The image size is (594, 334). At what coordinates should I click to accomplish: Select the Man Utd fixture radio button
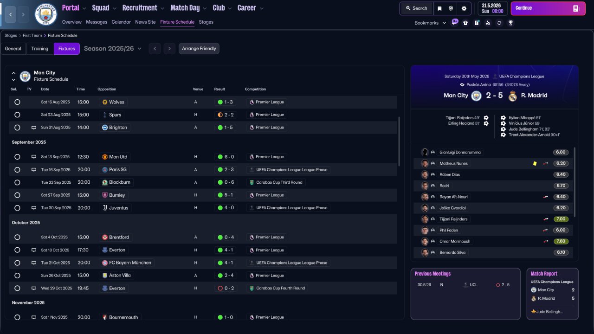pyautogui.click(x=17, y=157)
